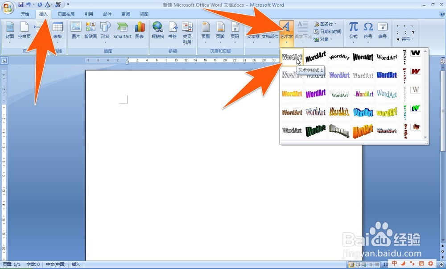Image resolution: width=446 pixels, height=269 pixels.
Task: Open the View (视图) tab
Action: pos(144,14)
